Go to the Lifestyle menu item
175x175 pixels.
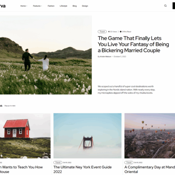[63, 6]
